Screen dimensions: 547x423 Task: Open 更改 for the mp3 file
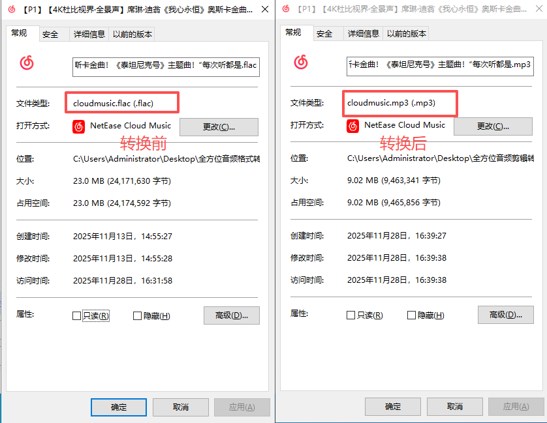pos(493,126)
